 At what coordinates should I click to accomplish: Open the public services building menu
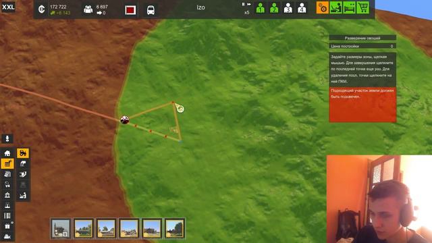[7, 195]
